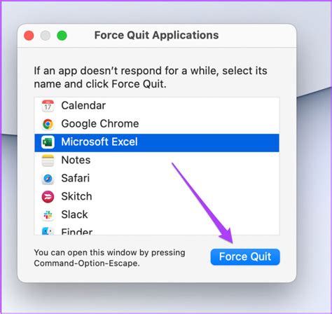Close the Force Quit Applications window
This screenshot has height=314, width=332.
(29, 36)
